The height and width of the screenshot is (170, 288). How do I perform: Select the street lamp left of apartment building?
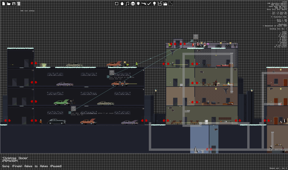tap(156, 106)
